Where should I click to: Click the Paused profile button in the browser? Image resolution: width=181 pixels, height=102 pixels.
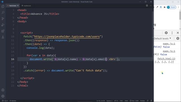[x=172, y=7]
